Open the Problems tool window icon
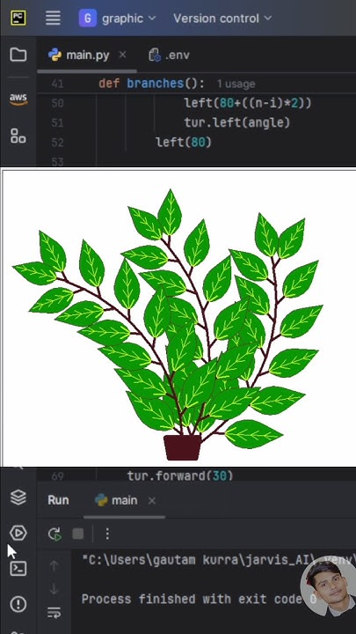This screenshot has height=634, width=356. tap(18, 604)
